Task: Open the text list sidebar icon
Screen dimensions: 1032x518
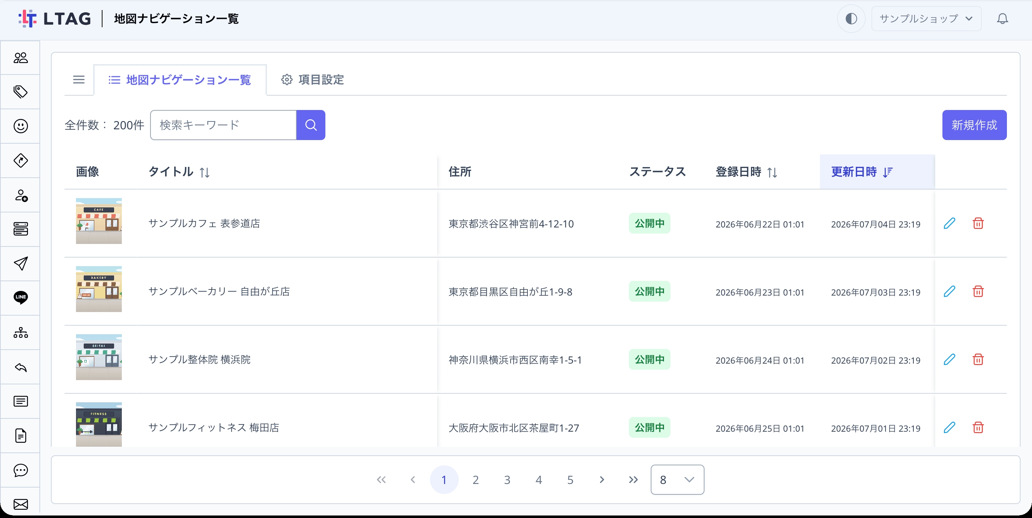Action: (20, 402)
